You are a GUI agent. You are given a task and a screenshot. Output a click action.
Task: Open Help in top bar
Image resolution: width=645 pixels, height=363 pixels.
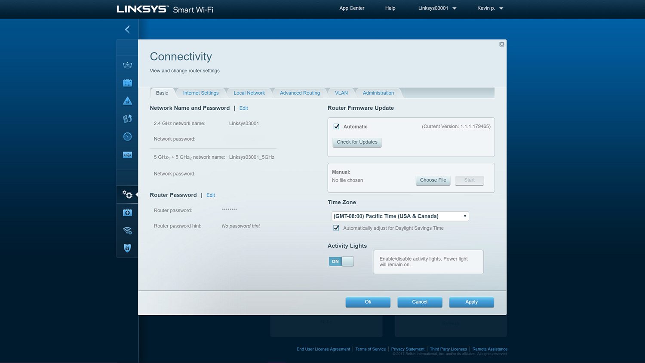(x=390, y=8)
